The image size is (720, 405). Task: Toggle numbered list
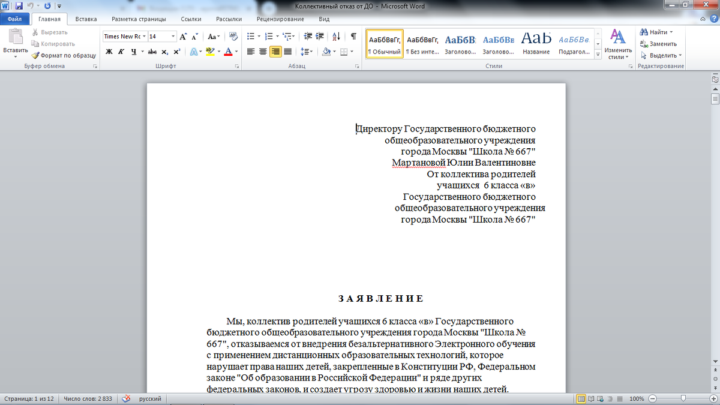tap(269, 36)
